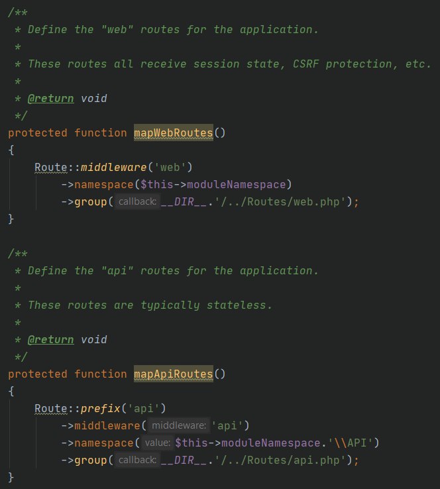Screen dimensions: 440x489
Task: Click the @return tag in web routes docblock
Action: pyautogui.click(x=51, y=99)
